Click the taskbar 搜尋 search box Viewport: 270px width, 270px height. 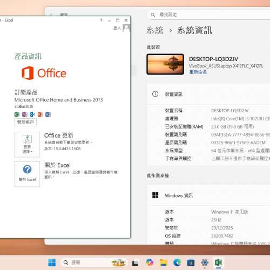tap(93, 262)
